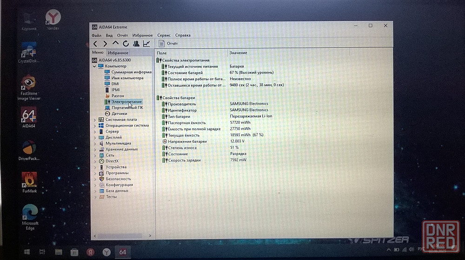This screenshot has height=260, width=465.
Task: Refresh the page using the toolbar icon
Action: [x=126, y=44]
